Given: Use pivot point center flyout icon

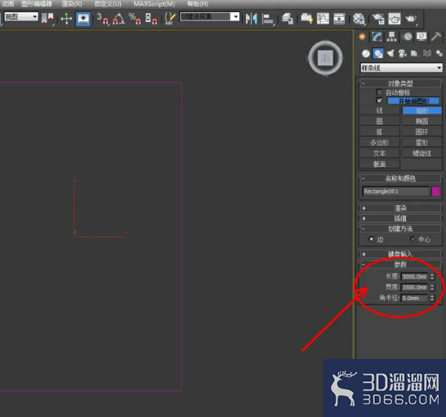Looking at the screenshot, I should click(47, 19).
